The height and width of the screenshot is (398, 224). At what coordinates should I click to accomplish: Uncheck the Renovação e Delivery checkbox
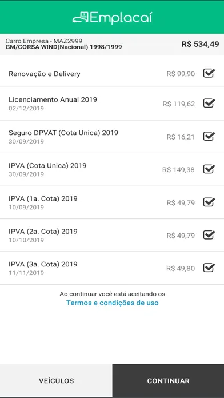pos(209,73)
